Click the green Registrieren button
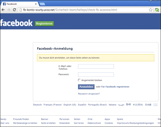The image size is (161, 127). 44,24
